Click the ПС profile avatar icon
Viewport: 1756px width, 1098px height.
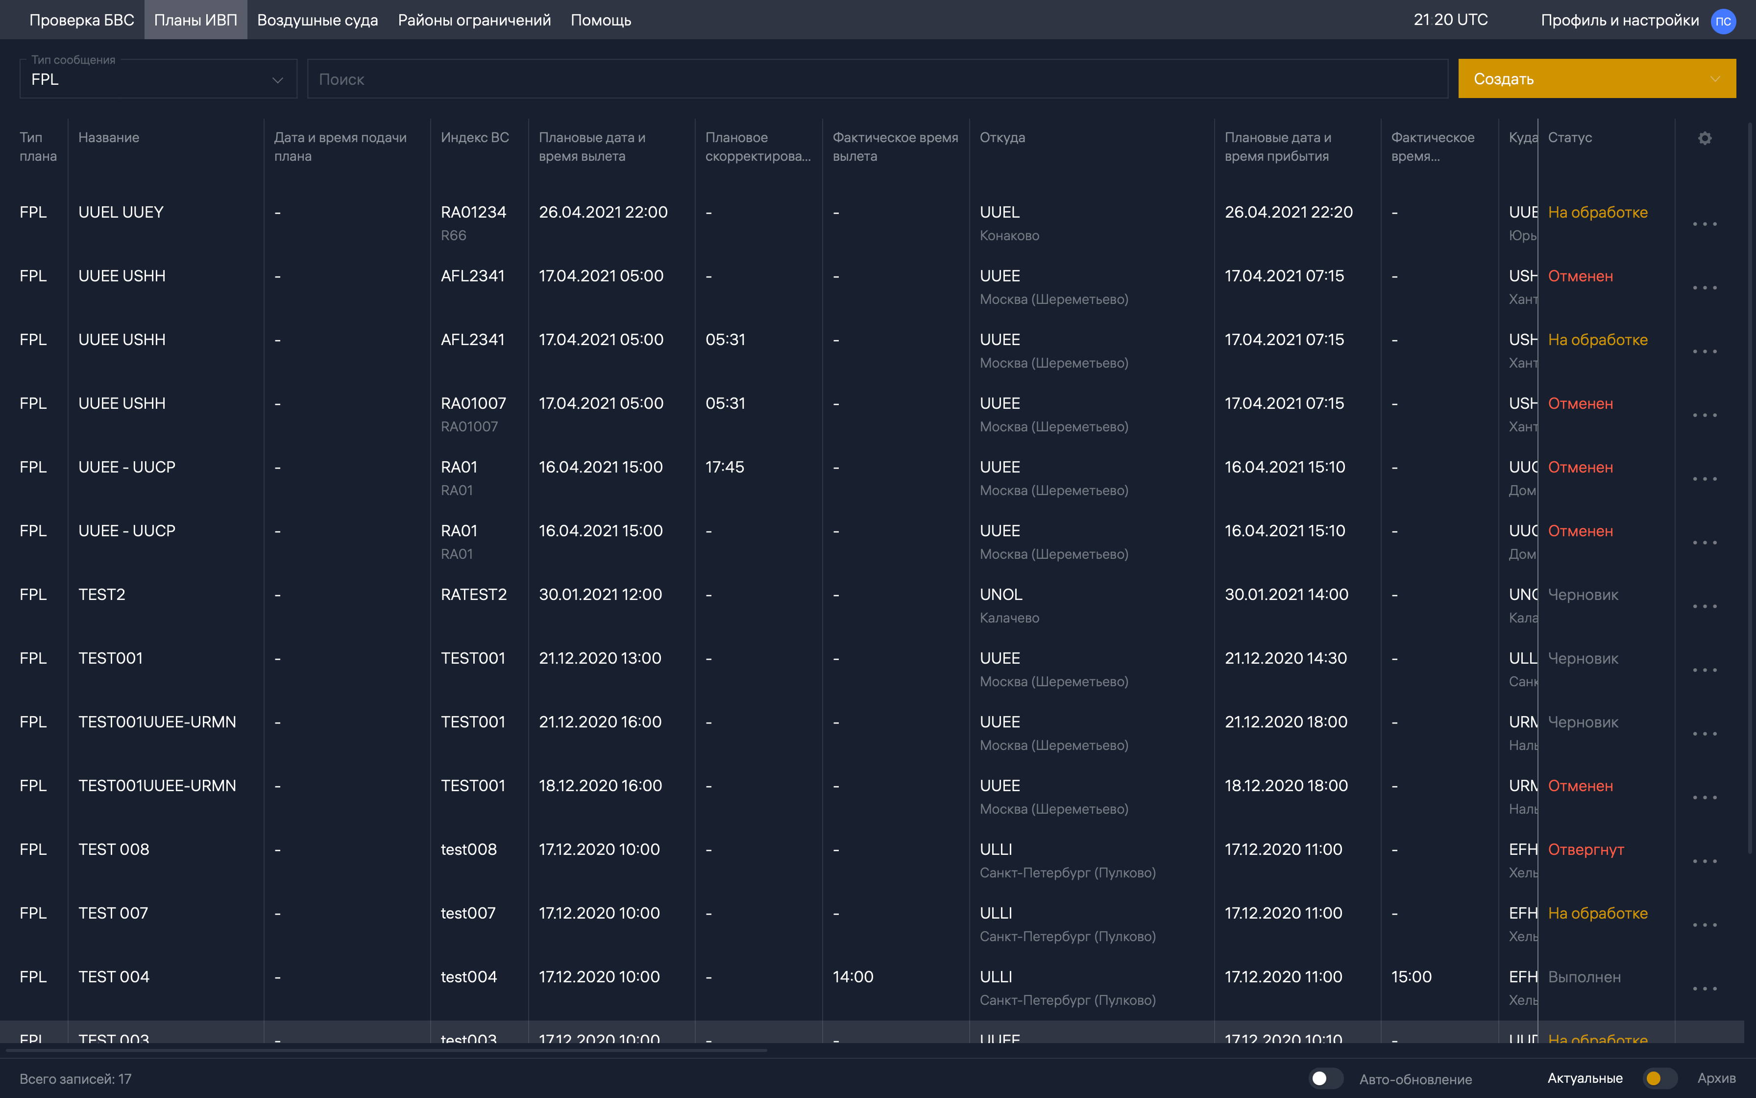point(1723,21)
